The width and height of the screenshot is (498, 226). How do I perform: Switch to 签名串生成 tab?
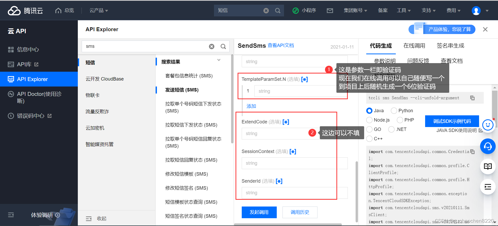point(450,46)
